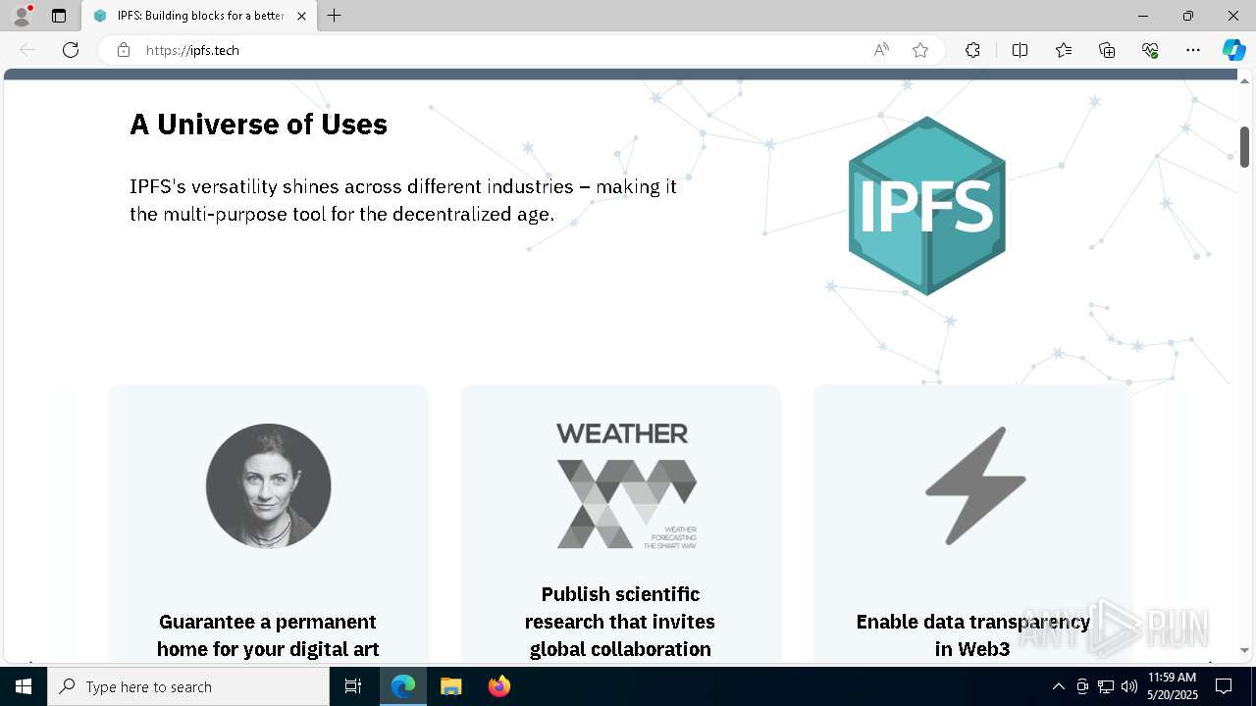Activate Read Aloud icon
Viewport: 1256px width, 706px height.
[x=881, y=50]
